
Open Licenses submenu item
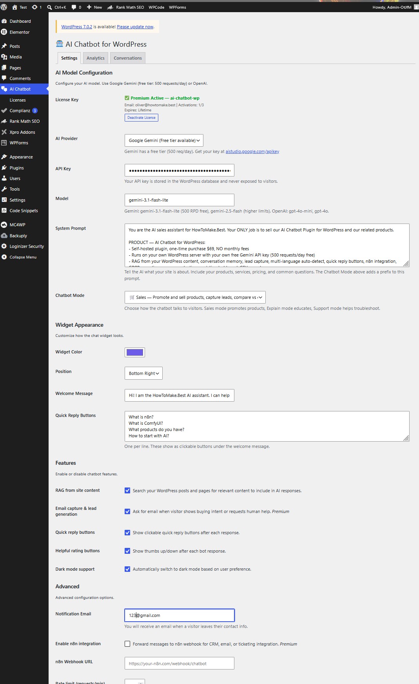click(x=18, y=100)
